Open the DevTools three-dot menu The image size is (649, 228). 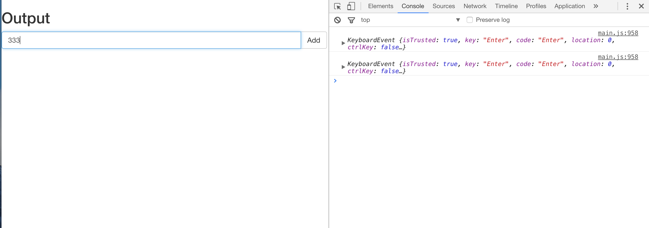pos(627,6)
